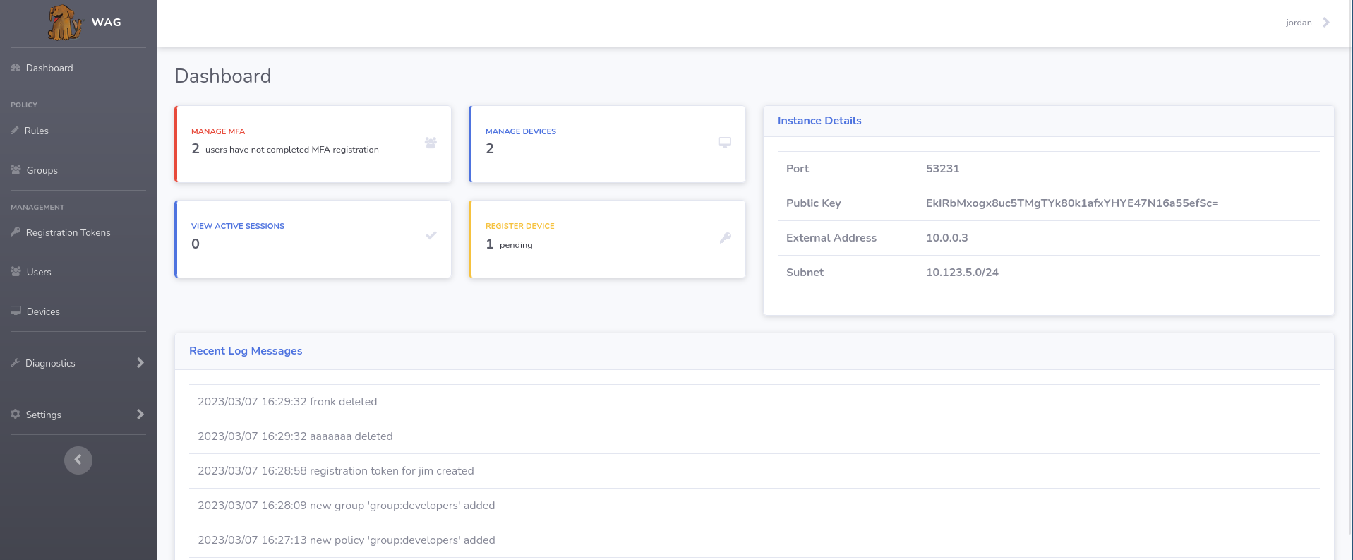Open the Settings menu label
This screenshot has width=1353, height=560.
coord(44,415)
